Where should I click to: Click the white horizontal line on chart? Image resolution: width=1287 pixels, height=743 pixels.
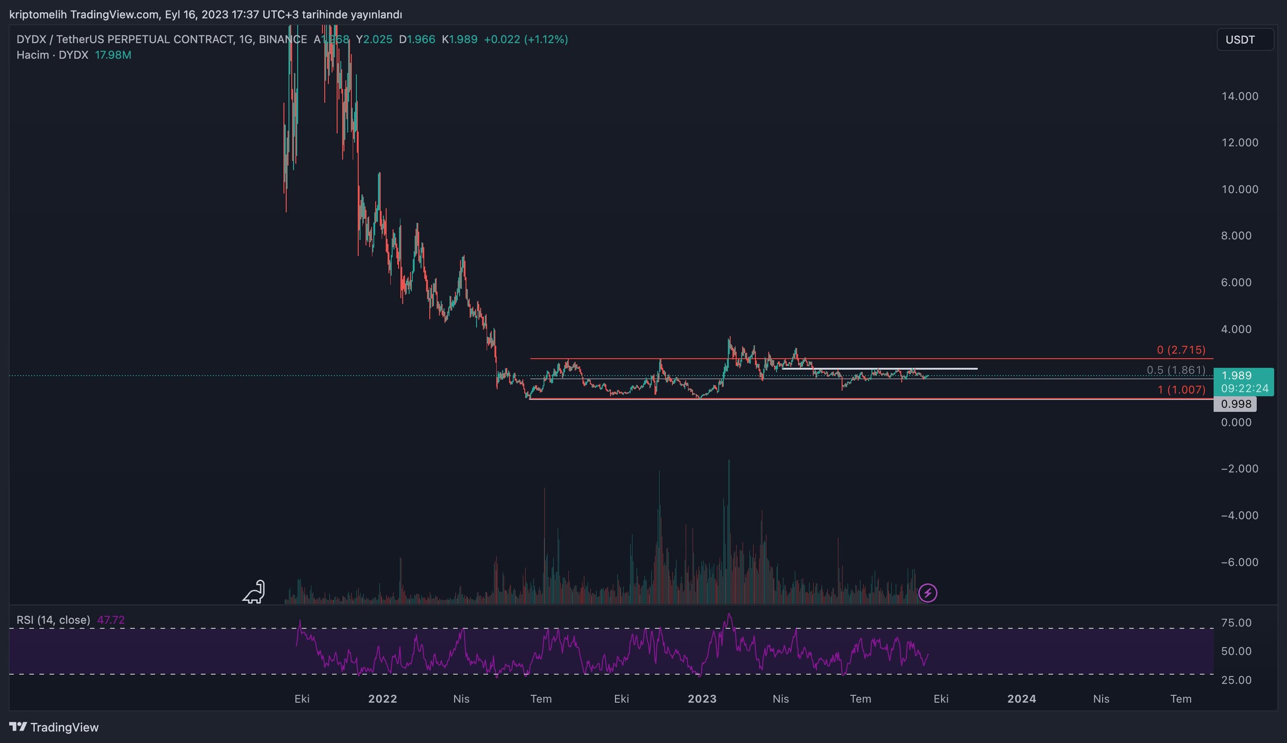880,368
